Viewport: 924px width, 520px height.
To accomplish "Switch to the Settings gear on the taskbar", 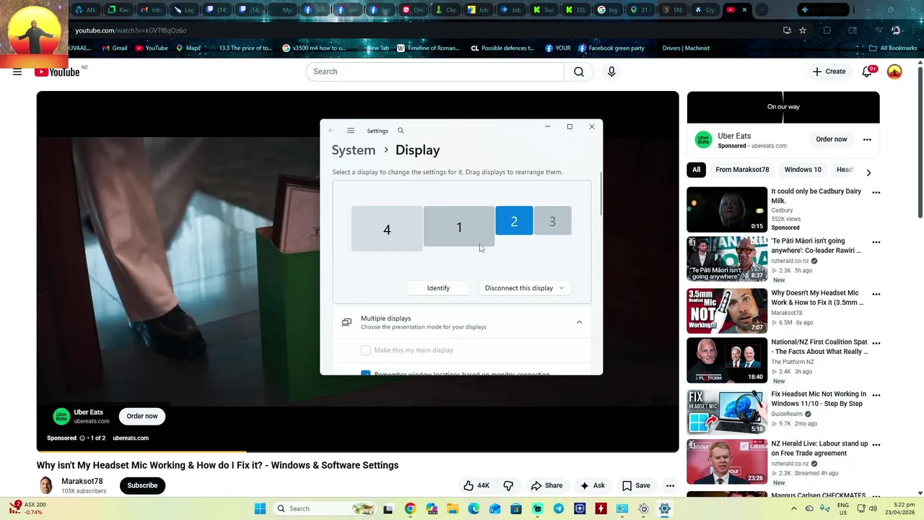I will 665,508.
